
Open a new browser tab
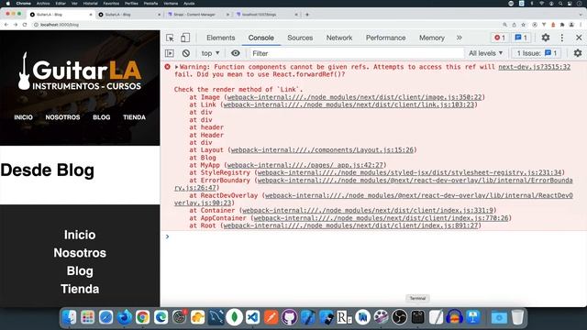coord(307,15)
